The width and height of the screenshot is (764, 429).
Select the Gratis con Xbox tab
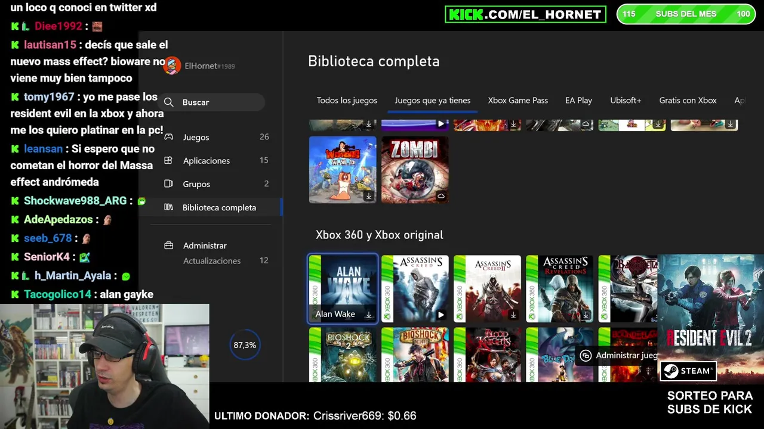coord(688,100)
